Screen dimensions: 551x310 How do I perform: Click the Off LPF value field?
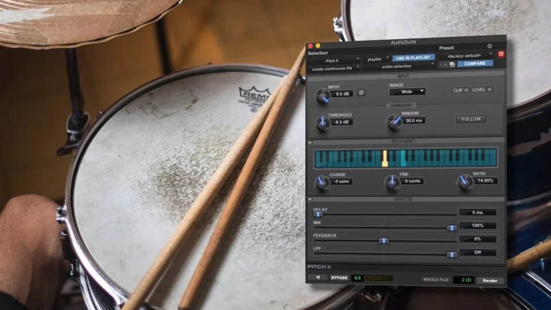coord(477,253)
